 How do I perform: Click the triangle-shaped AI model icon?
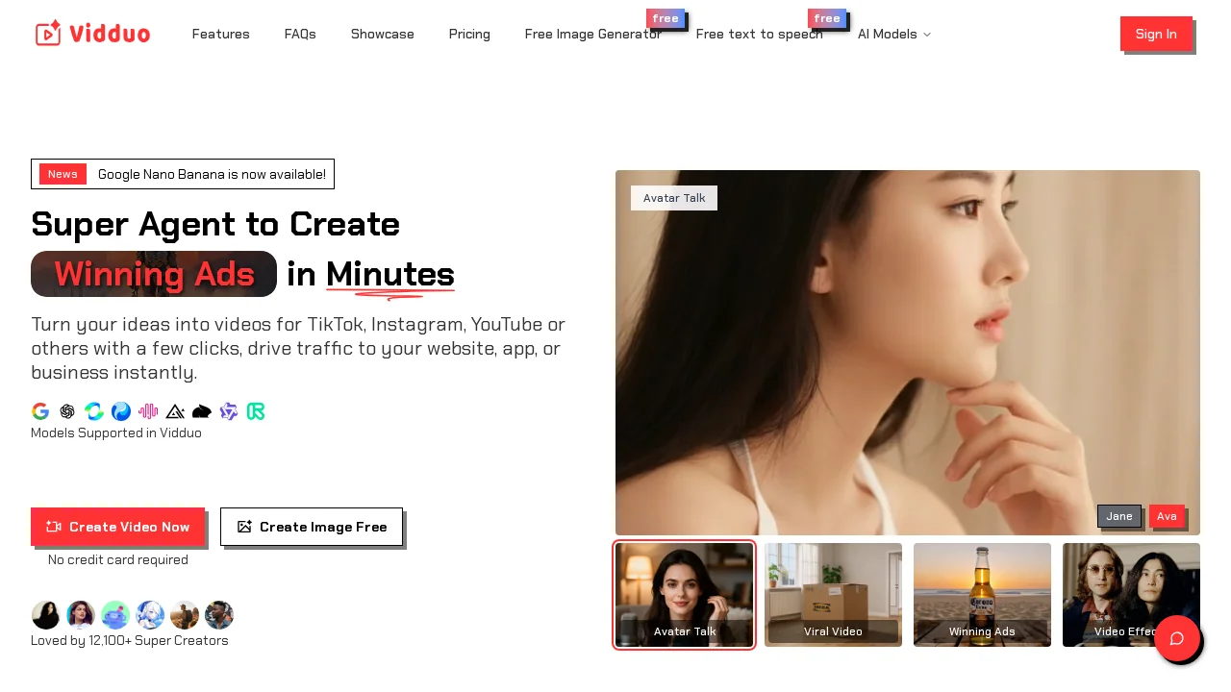coord(175,411)
